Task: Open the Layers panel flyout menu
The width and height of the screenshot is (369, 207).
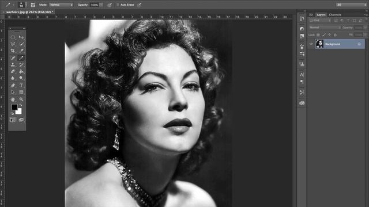Action: click(366, 15)
